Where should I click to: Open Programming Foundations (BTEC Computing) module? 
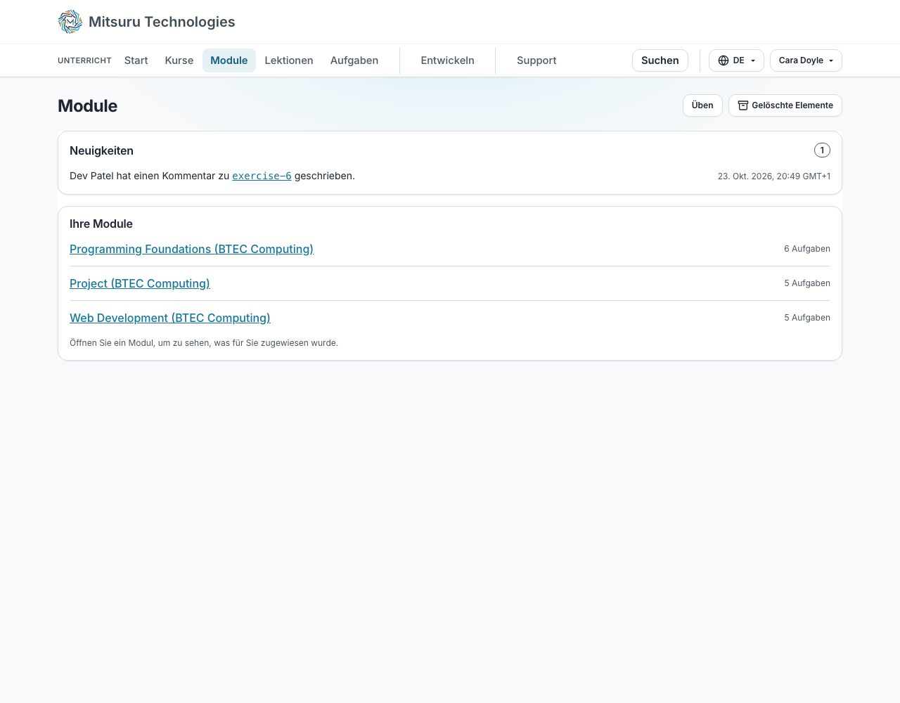pos(191,249)
